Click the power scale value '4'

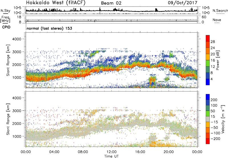(x=211, y=79)
